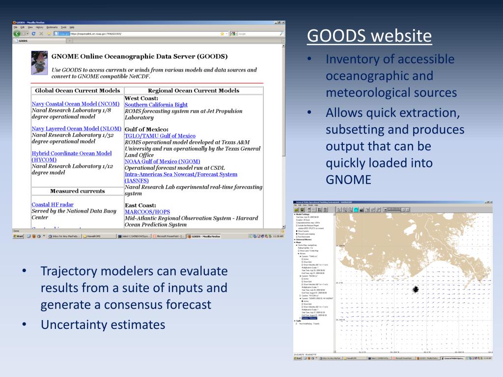Image resolution: width=503 pixels, height=377 pixels.
Task: Click the Google search field in Firefox
Action: [x=258, y=34]
